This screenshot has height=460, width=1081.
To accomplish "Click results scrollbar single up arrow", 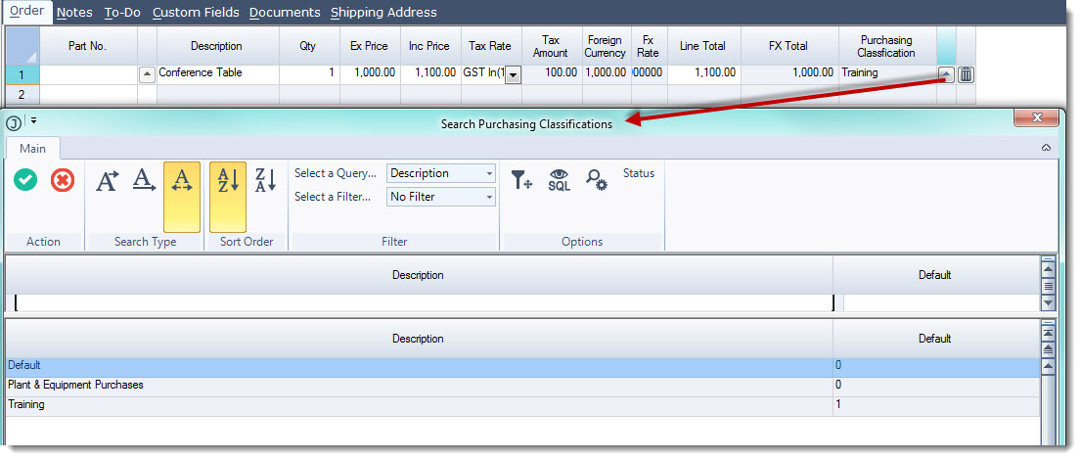I will pos(1049,366).
